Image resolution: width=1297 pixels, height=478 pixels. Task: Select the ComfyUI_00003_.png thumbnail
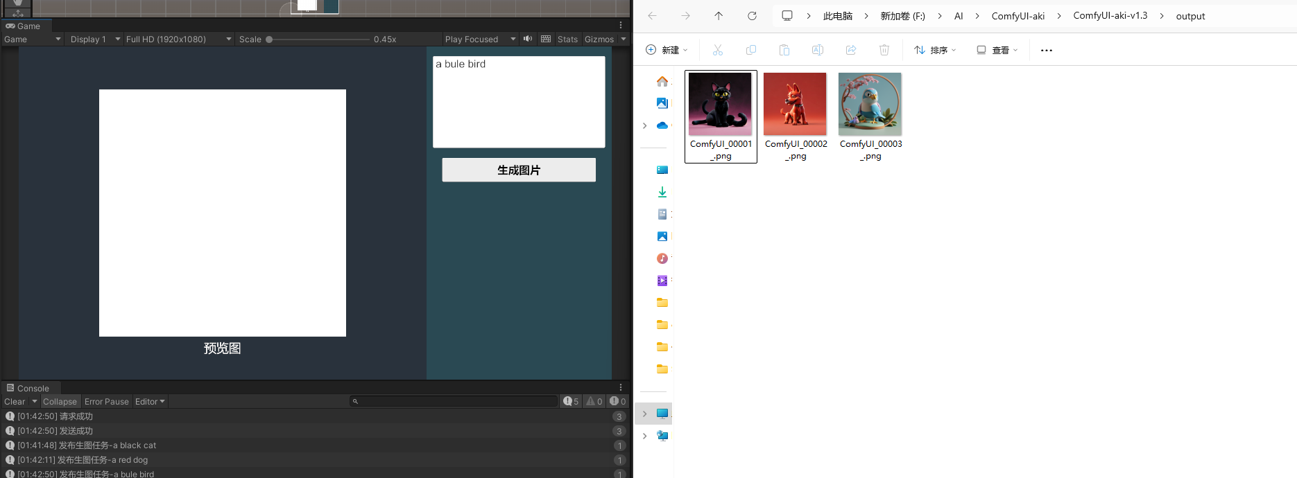[870, 105]
